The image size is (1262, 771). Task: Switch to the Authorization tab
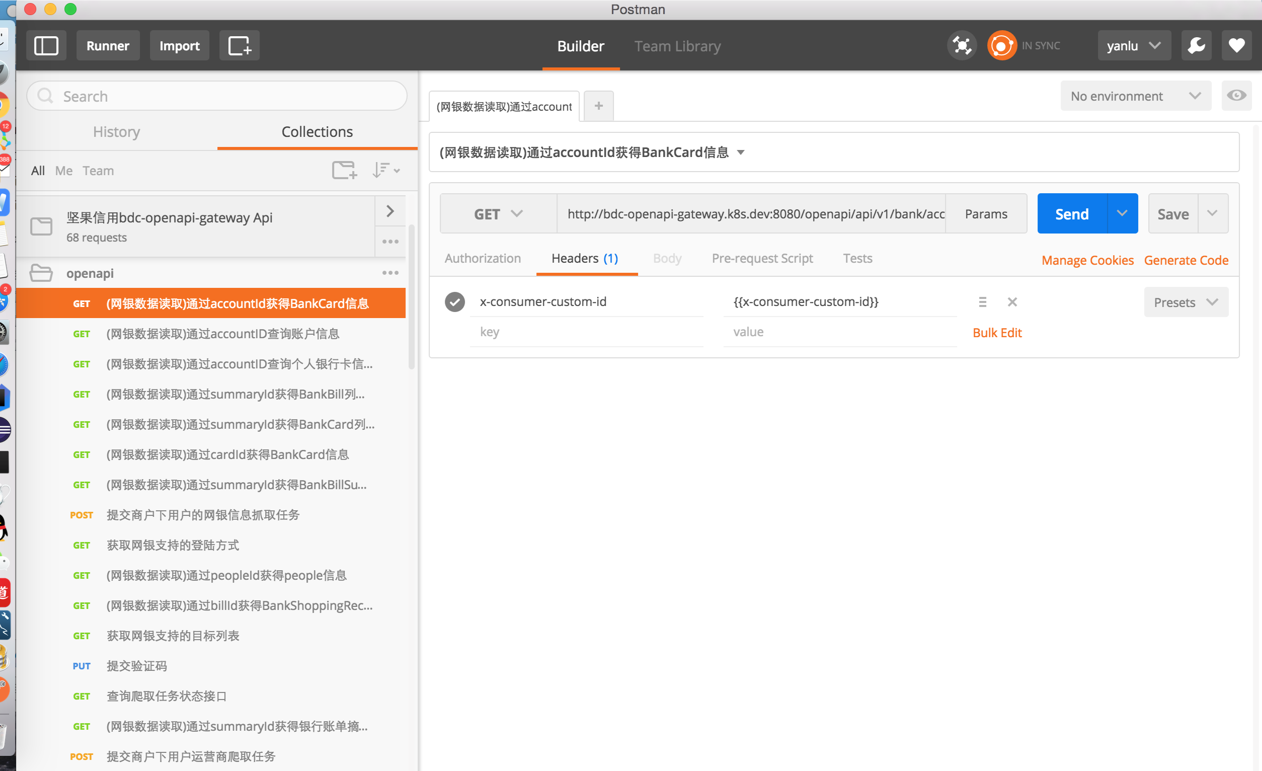483,259
